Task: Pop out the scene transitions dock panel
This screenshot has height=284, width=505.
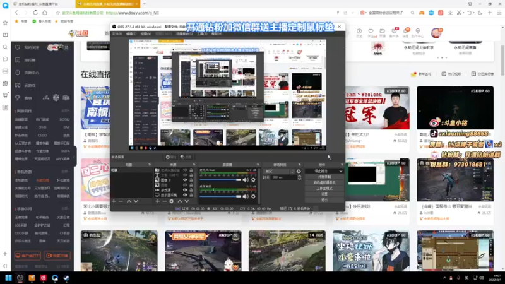Action: pos(299,165)
